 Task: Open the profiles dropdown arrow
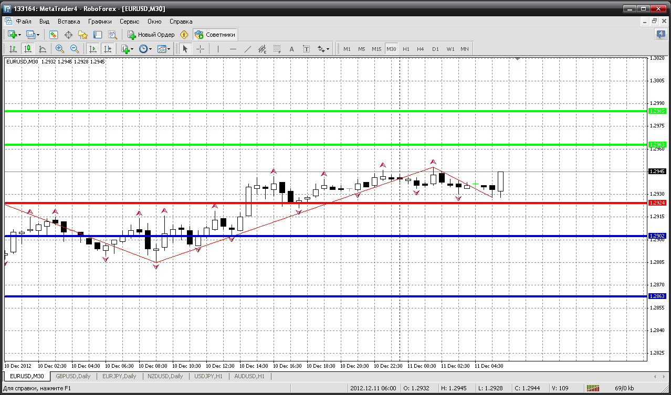pyautogui.click(x=38, y=35)
